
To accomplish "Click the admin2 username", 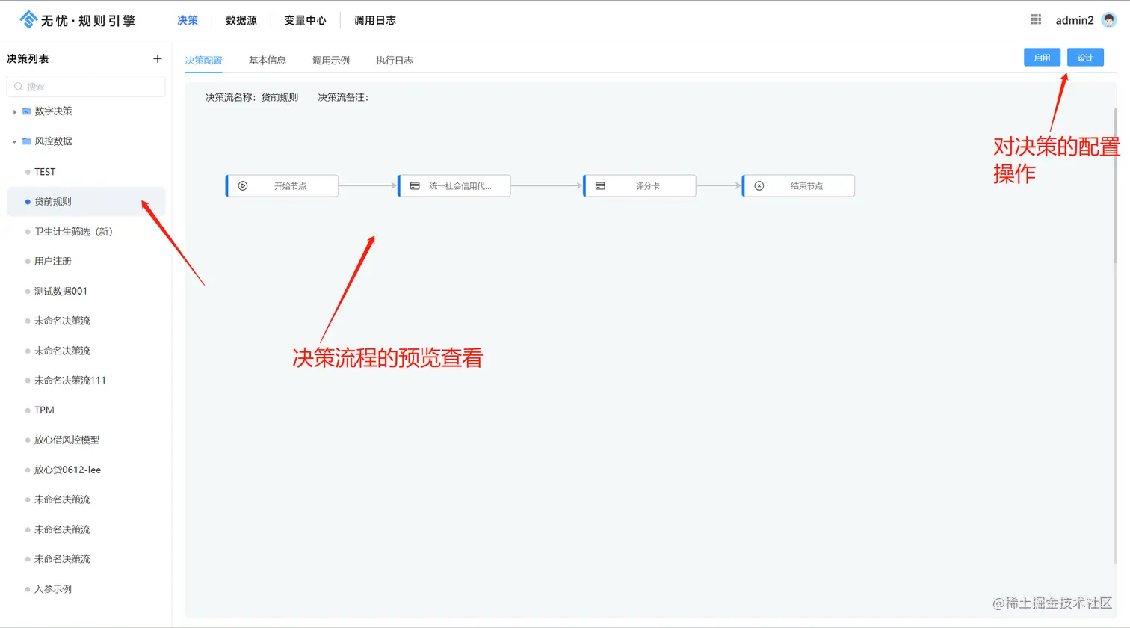I will (1075, 20).
